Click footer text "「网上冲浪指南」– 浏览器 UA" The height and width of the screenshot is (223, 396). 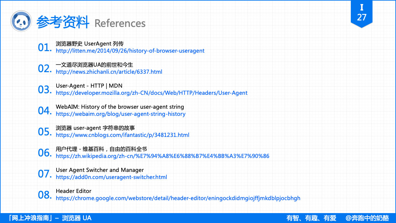coord(49,218)
